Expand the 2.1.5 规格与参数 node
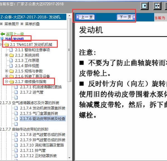 point(6,71)
